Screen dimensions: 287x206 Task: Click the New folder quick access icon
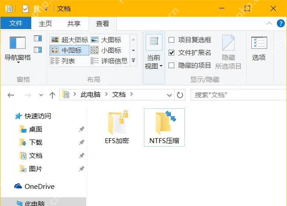click(37, 9)
